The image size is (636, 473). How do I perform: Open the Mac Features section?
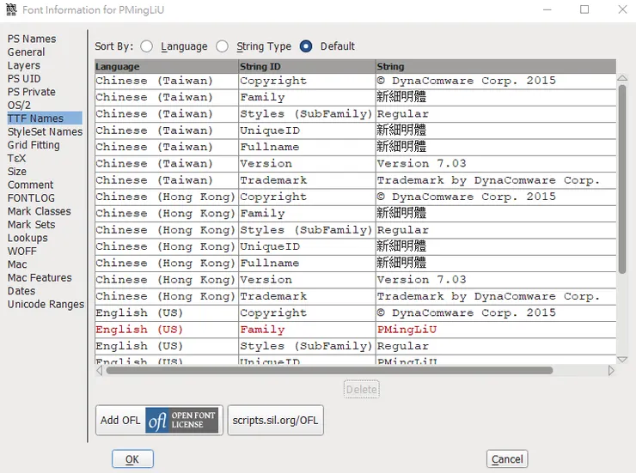[x=40, y=278]
